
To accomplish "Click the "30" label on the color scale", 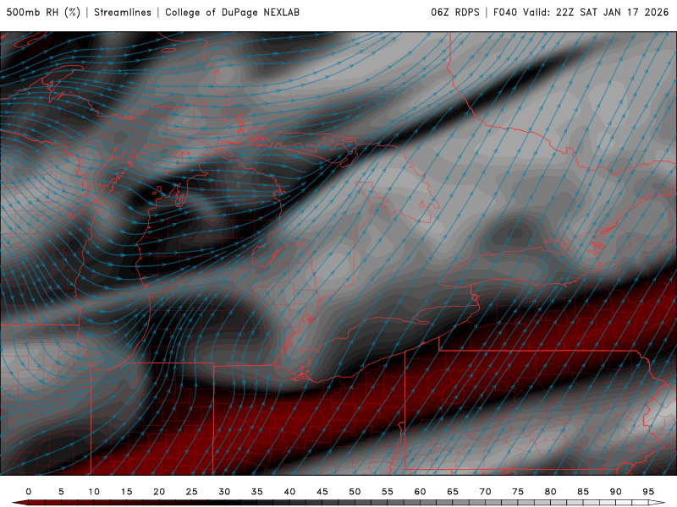I will tap(224, 492).
